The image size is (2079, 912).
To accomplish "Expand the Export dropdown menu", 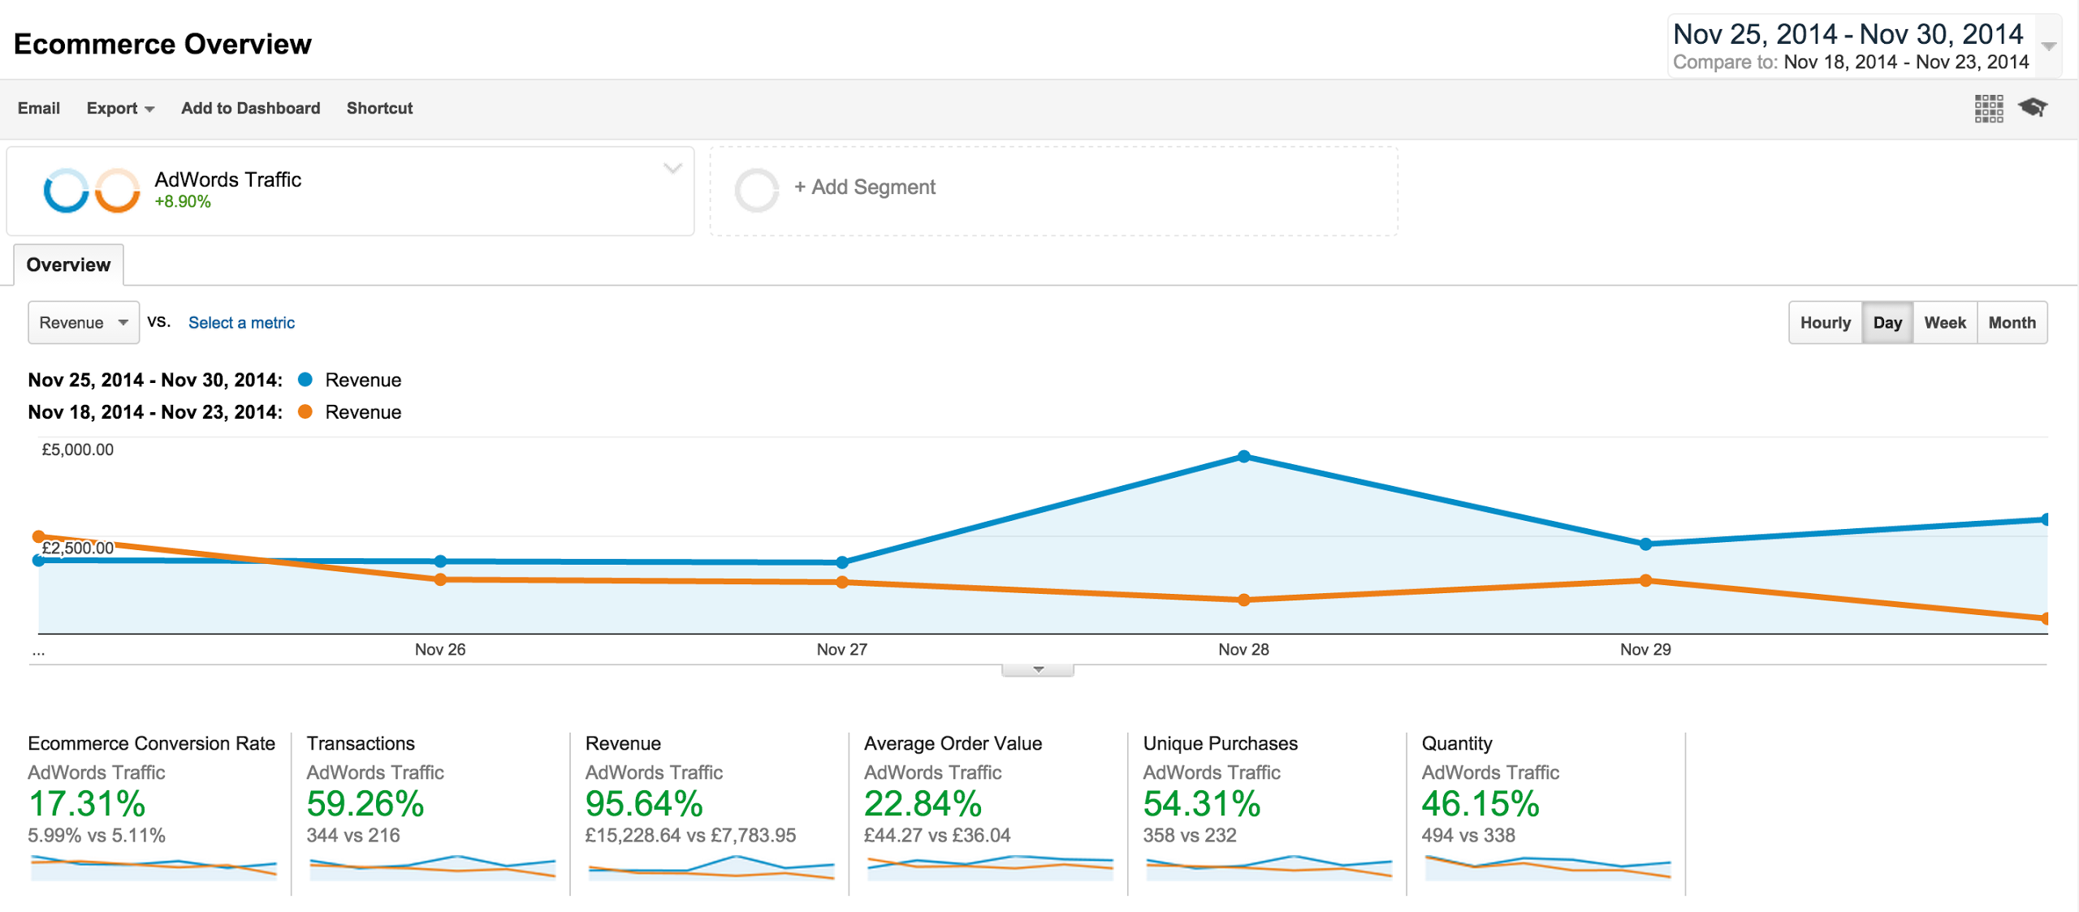I will [120, 109].
